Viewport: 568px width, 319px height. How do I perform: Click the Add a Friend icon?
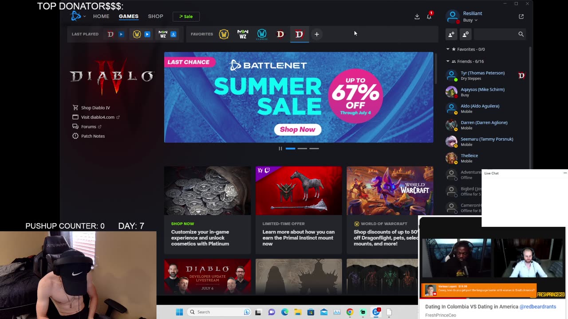(451, 34)
